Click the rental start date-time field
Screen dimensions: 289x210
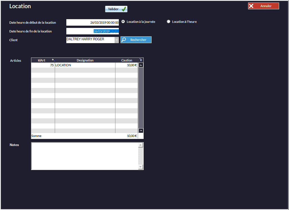[93, 23]
